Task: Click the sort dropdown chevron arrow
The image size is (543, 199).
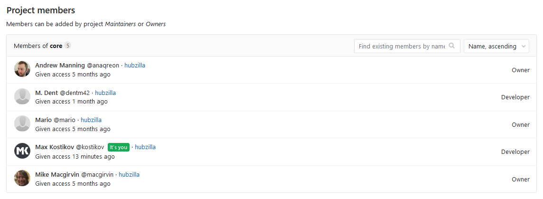Action: click(x=524, y=47)
